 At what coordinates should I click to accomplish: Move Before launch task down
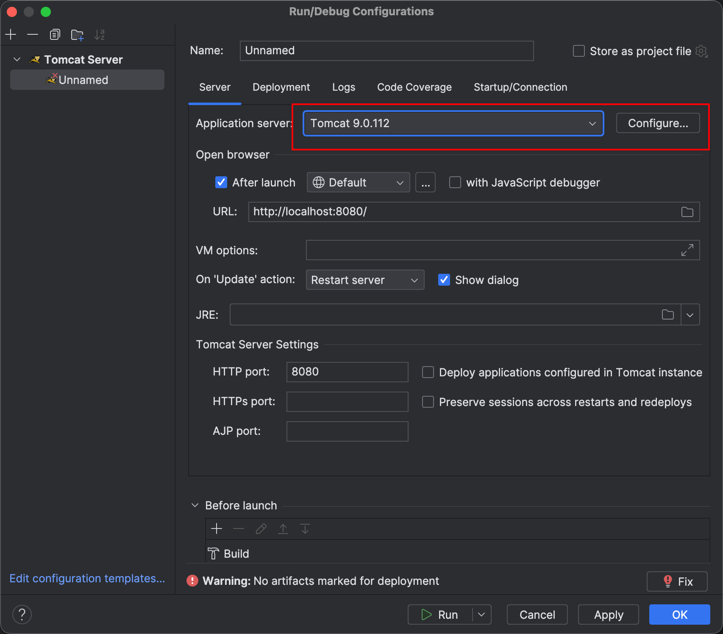click(x=305, y=528)
